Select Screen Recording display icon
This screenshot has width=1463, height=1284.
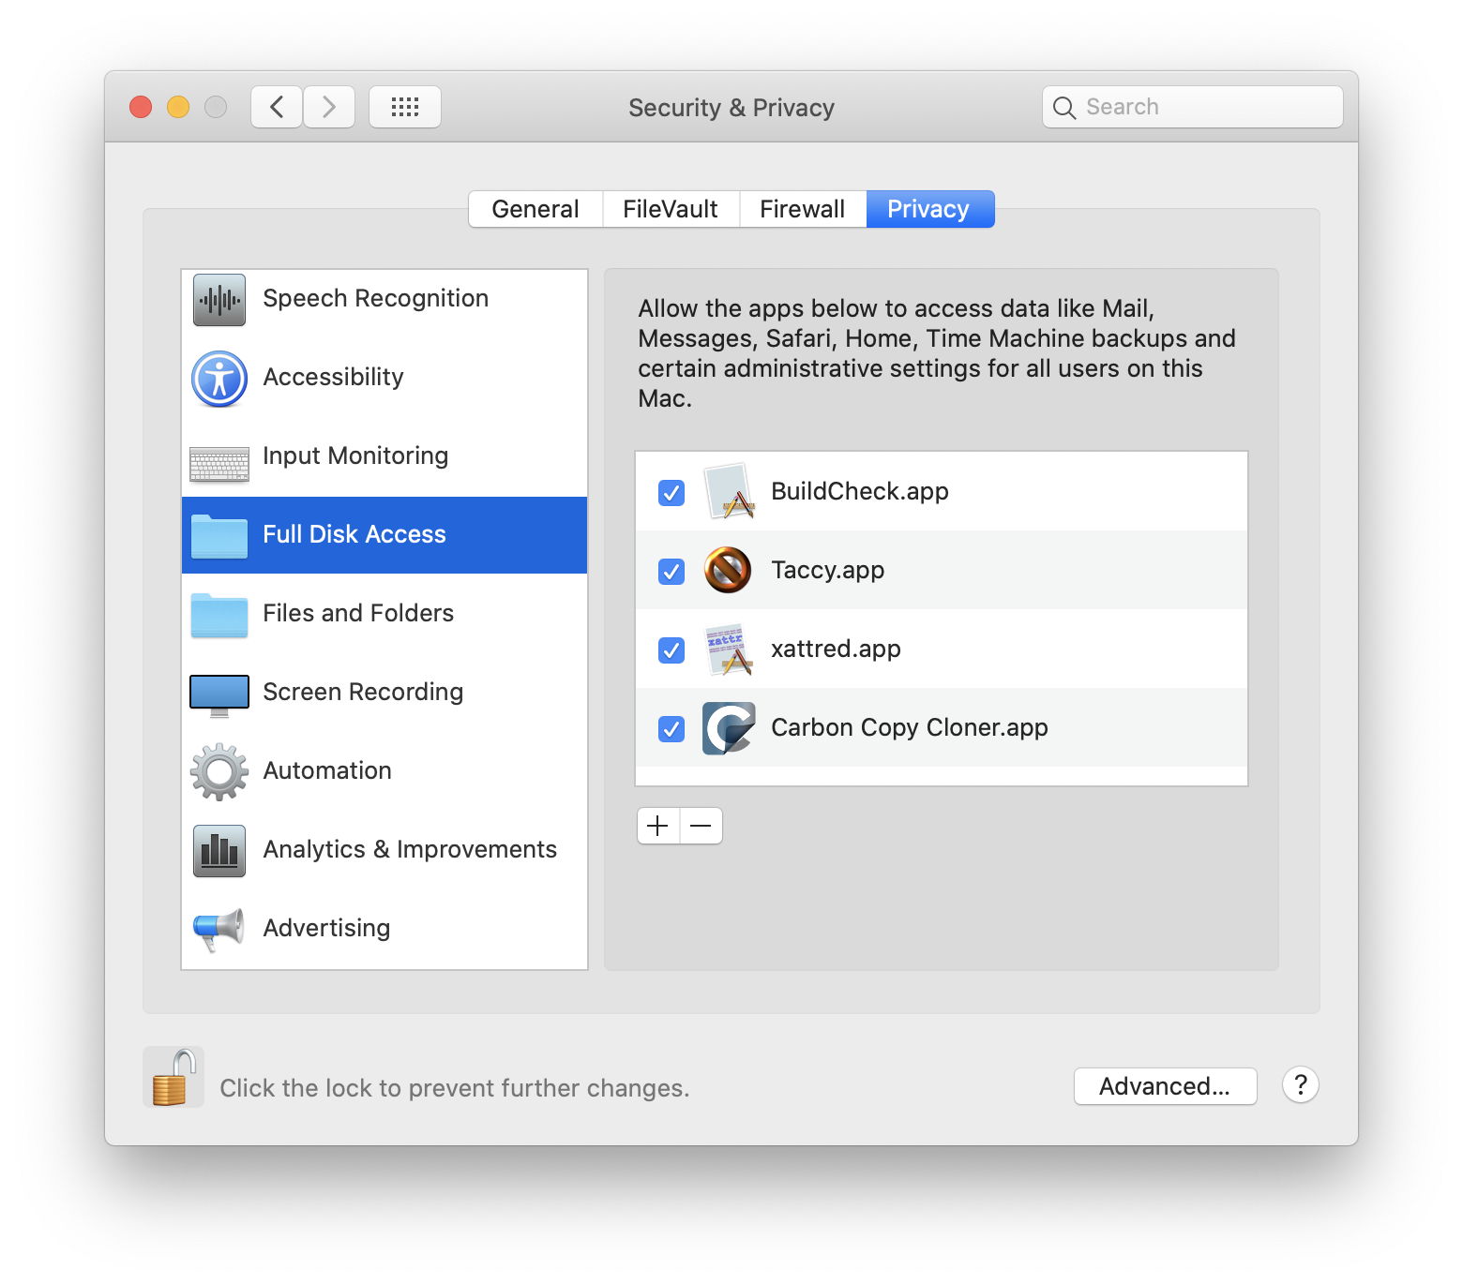tap(219, 694)
